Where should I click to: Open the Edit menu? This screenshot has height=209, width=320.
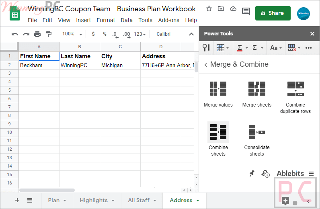tap(47, 20)
